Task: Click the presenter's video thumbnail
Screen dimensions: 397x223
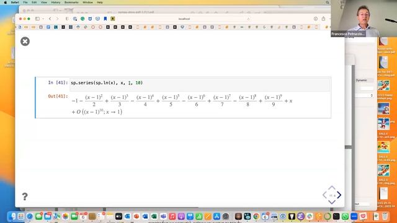Action: pos(364,19)
